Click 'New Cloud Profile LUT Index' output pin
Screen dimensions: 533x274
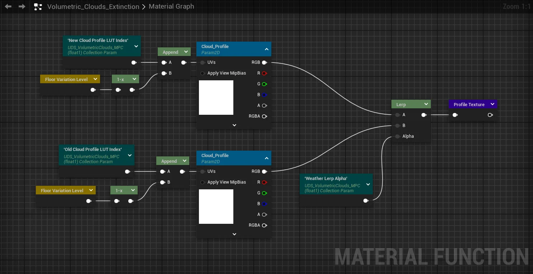point(134,62)
